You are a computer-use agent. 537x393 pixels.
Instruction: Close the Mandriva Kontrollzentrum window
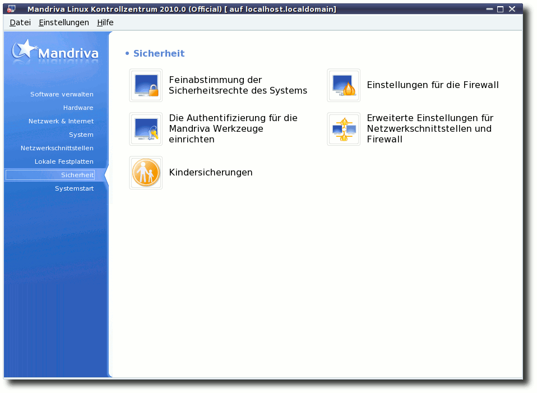pos(512,9)
